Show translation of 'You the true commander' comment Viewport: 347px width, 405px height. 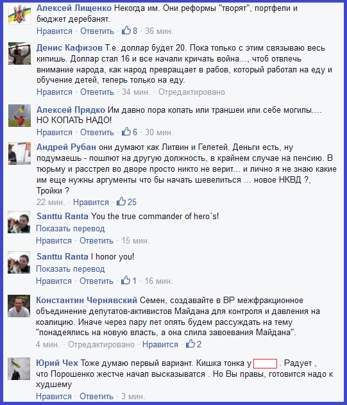[x=71, y=229]
